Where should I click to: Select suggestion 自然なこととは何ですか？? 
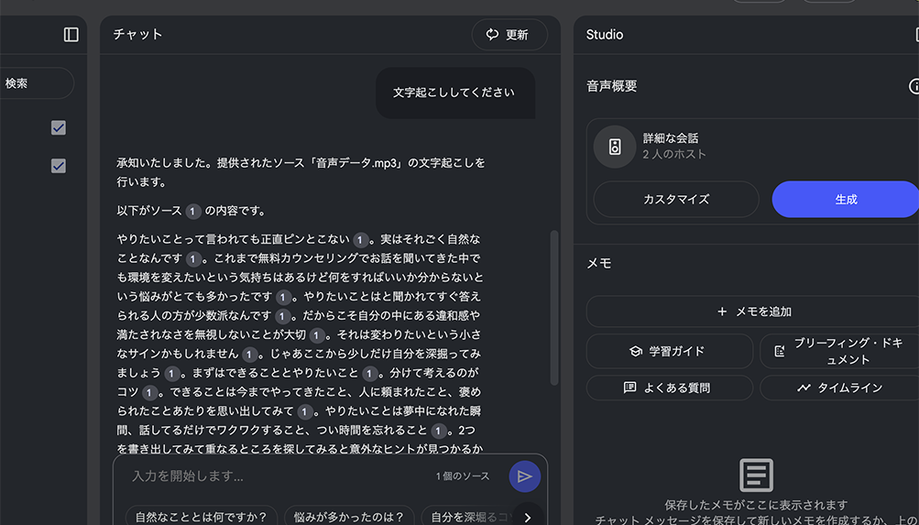click(x=201, y=518)
